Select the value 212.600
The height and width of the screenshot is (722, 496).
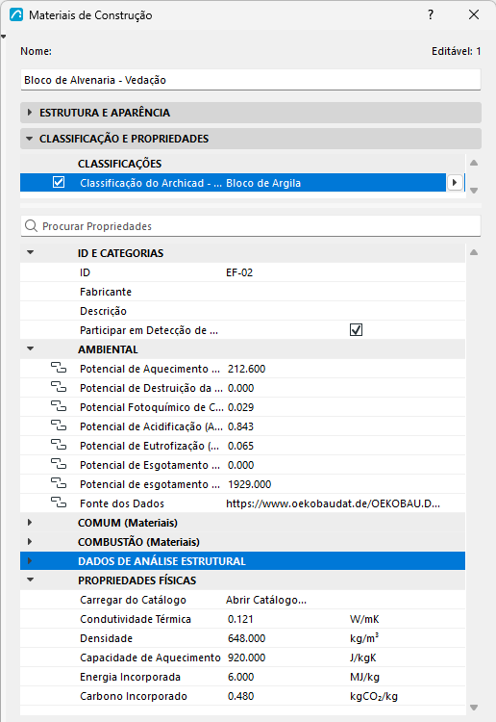[x=246, y=369]
